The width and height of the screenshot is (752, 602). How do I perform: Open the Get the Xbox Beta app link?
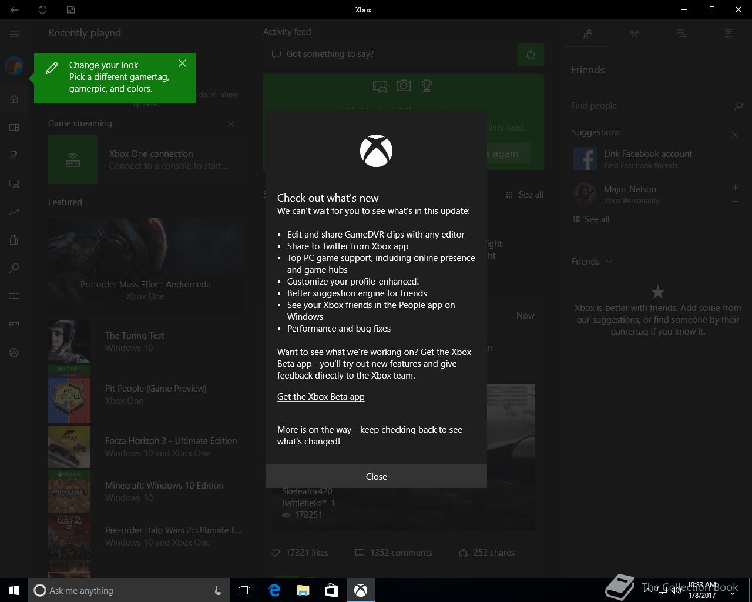tap(321, 397)
